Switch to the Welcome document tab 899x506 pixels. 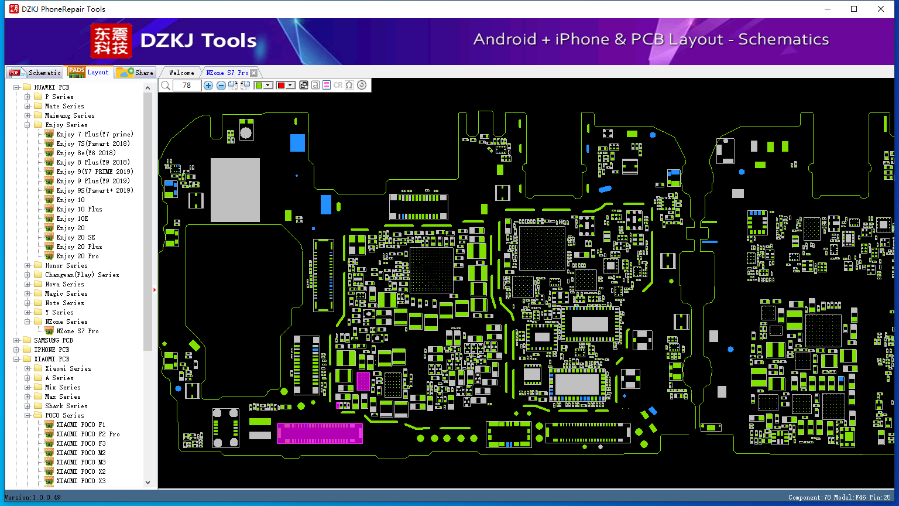pyautogui.click(x=181, y=73)
